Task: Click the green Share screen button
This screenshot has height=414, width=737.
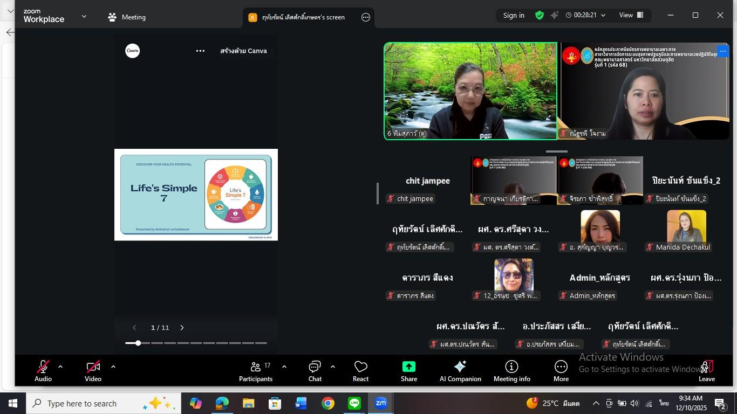Action: pos(408,371)
